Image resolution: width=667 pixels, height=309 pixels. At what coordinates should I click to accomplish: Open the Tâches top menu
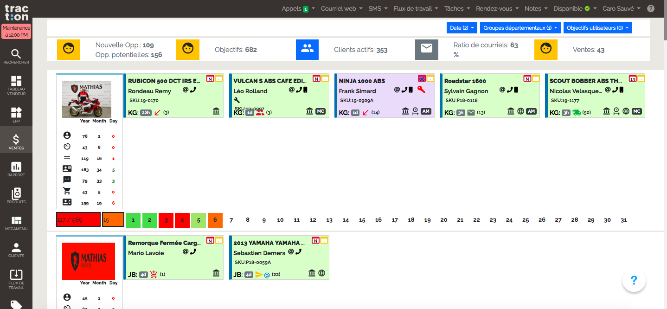(457, 8)
